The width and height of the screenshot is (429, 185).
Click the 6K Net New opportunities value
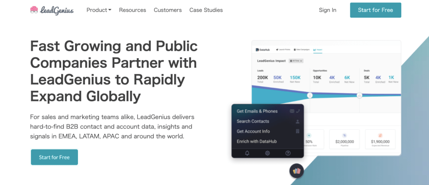coord(347,77)
